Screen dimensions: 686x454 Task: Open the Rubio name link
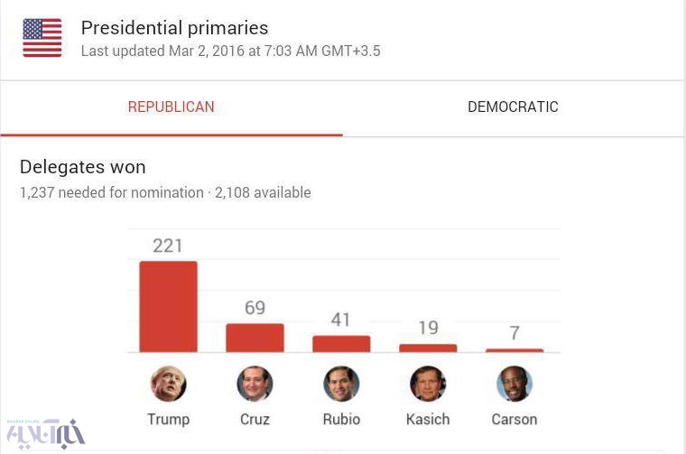341,420
